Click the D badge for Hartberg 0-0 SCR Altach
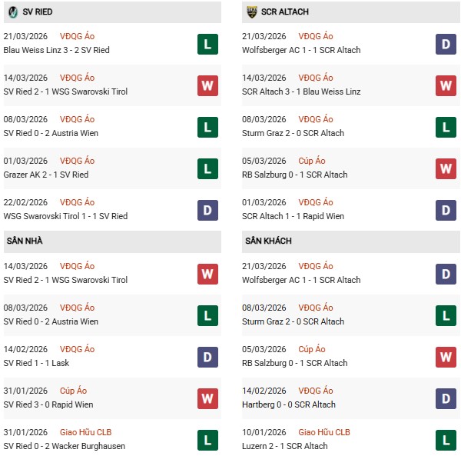The height and width of the screenshot is (456, 461). tap(446, 398)
